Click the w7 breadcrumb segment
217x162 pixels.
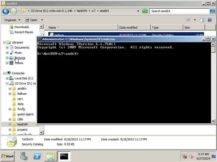pyautogui.click(x=93, y=11)
